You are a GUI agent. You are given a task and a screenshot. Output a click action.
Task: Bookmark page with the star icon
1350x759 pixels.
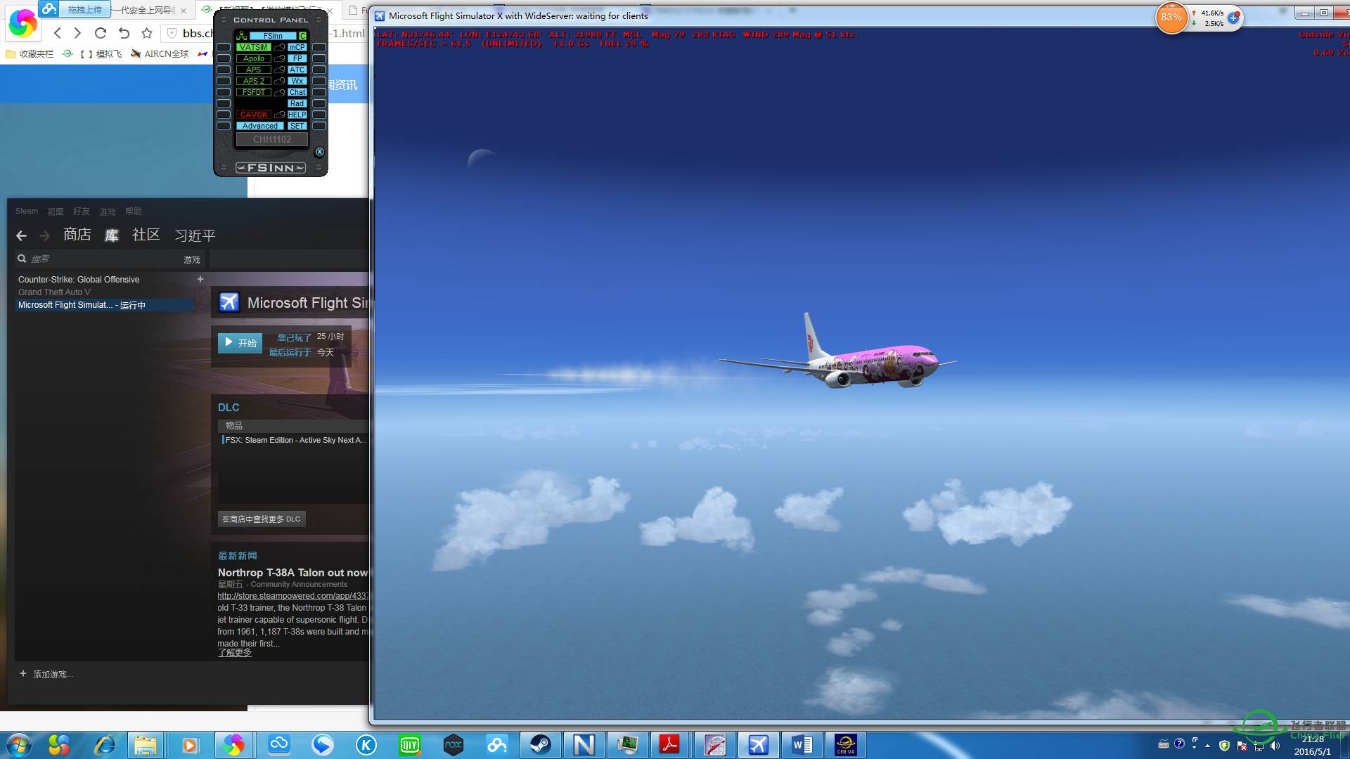coord(146,33)
